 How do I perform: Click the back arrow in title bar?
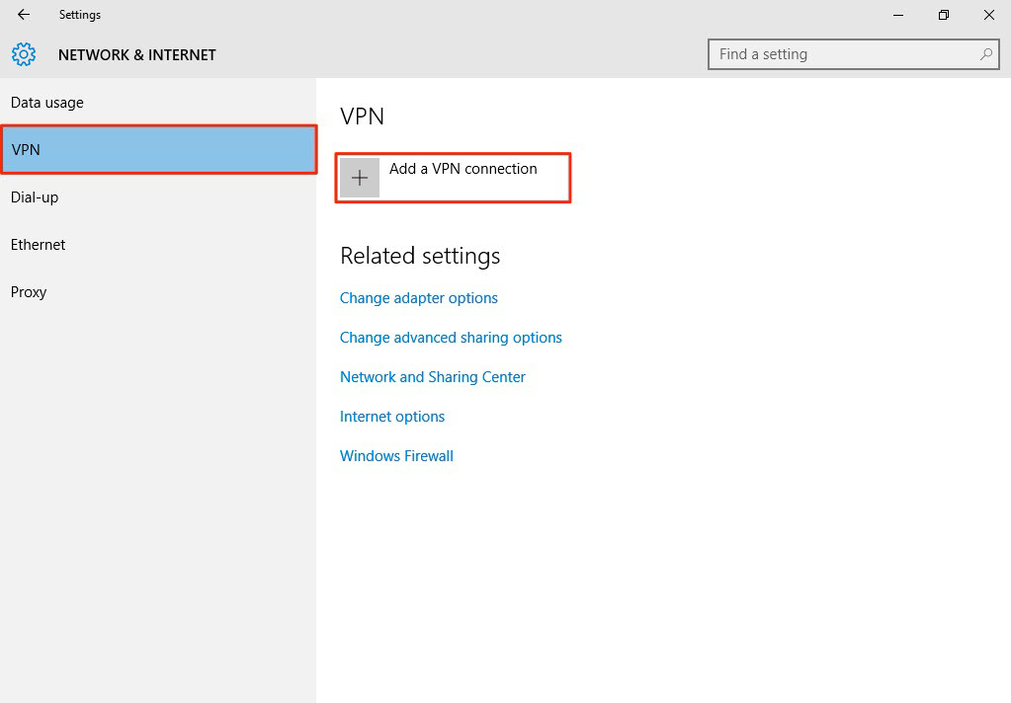(24, 15)
